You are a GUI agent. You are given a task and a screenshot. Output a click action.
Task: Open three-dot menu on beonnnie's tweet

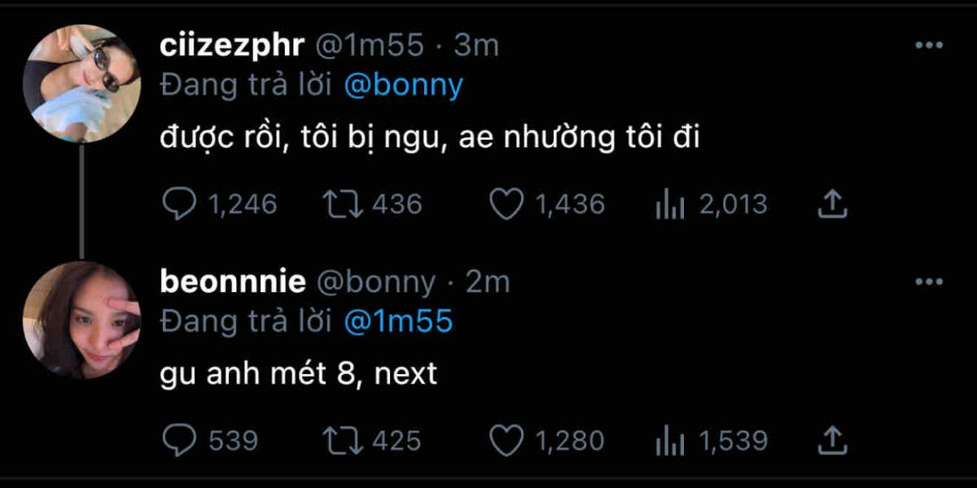(x=928, y=282)
